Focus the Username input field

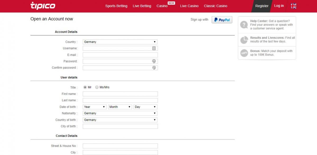coord(120,48)
